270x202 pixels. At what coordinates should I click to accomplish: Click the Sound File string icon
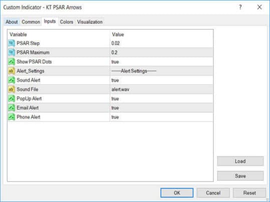click(x=12, y=89)
